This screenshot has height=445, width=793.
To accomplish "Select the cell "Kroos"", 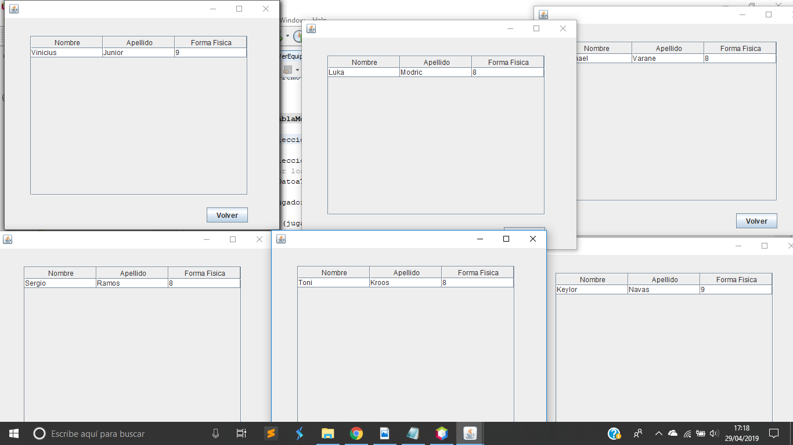I will 406,283.
